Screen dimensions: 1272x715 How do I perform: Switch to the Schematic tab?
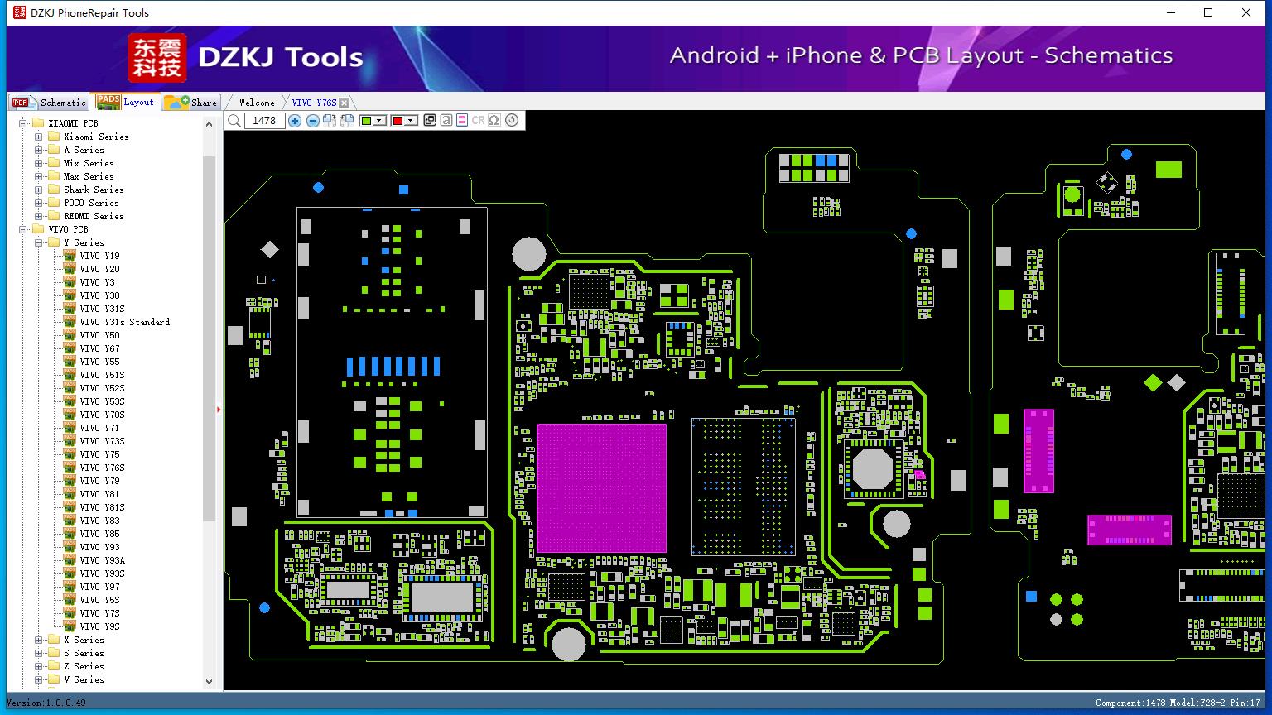50,103
